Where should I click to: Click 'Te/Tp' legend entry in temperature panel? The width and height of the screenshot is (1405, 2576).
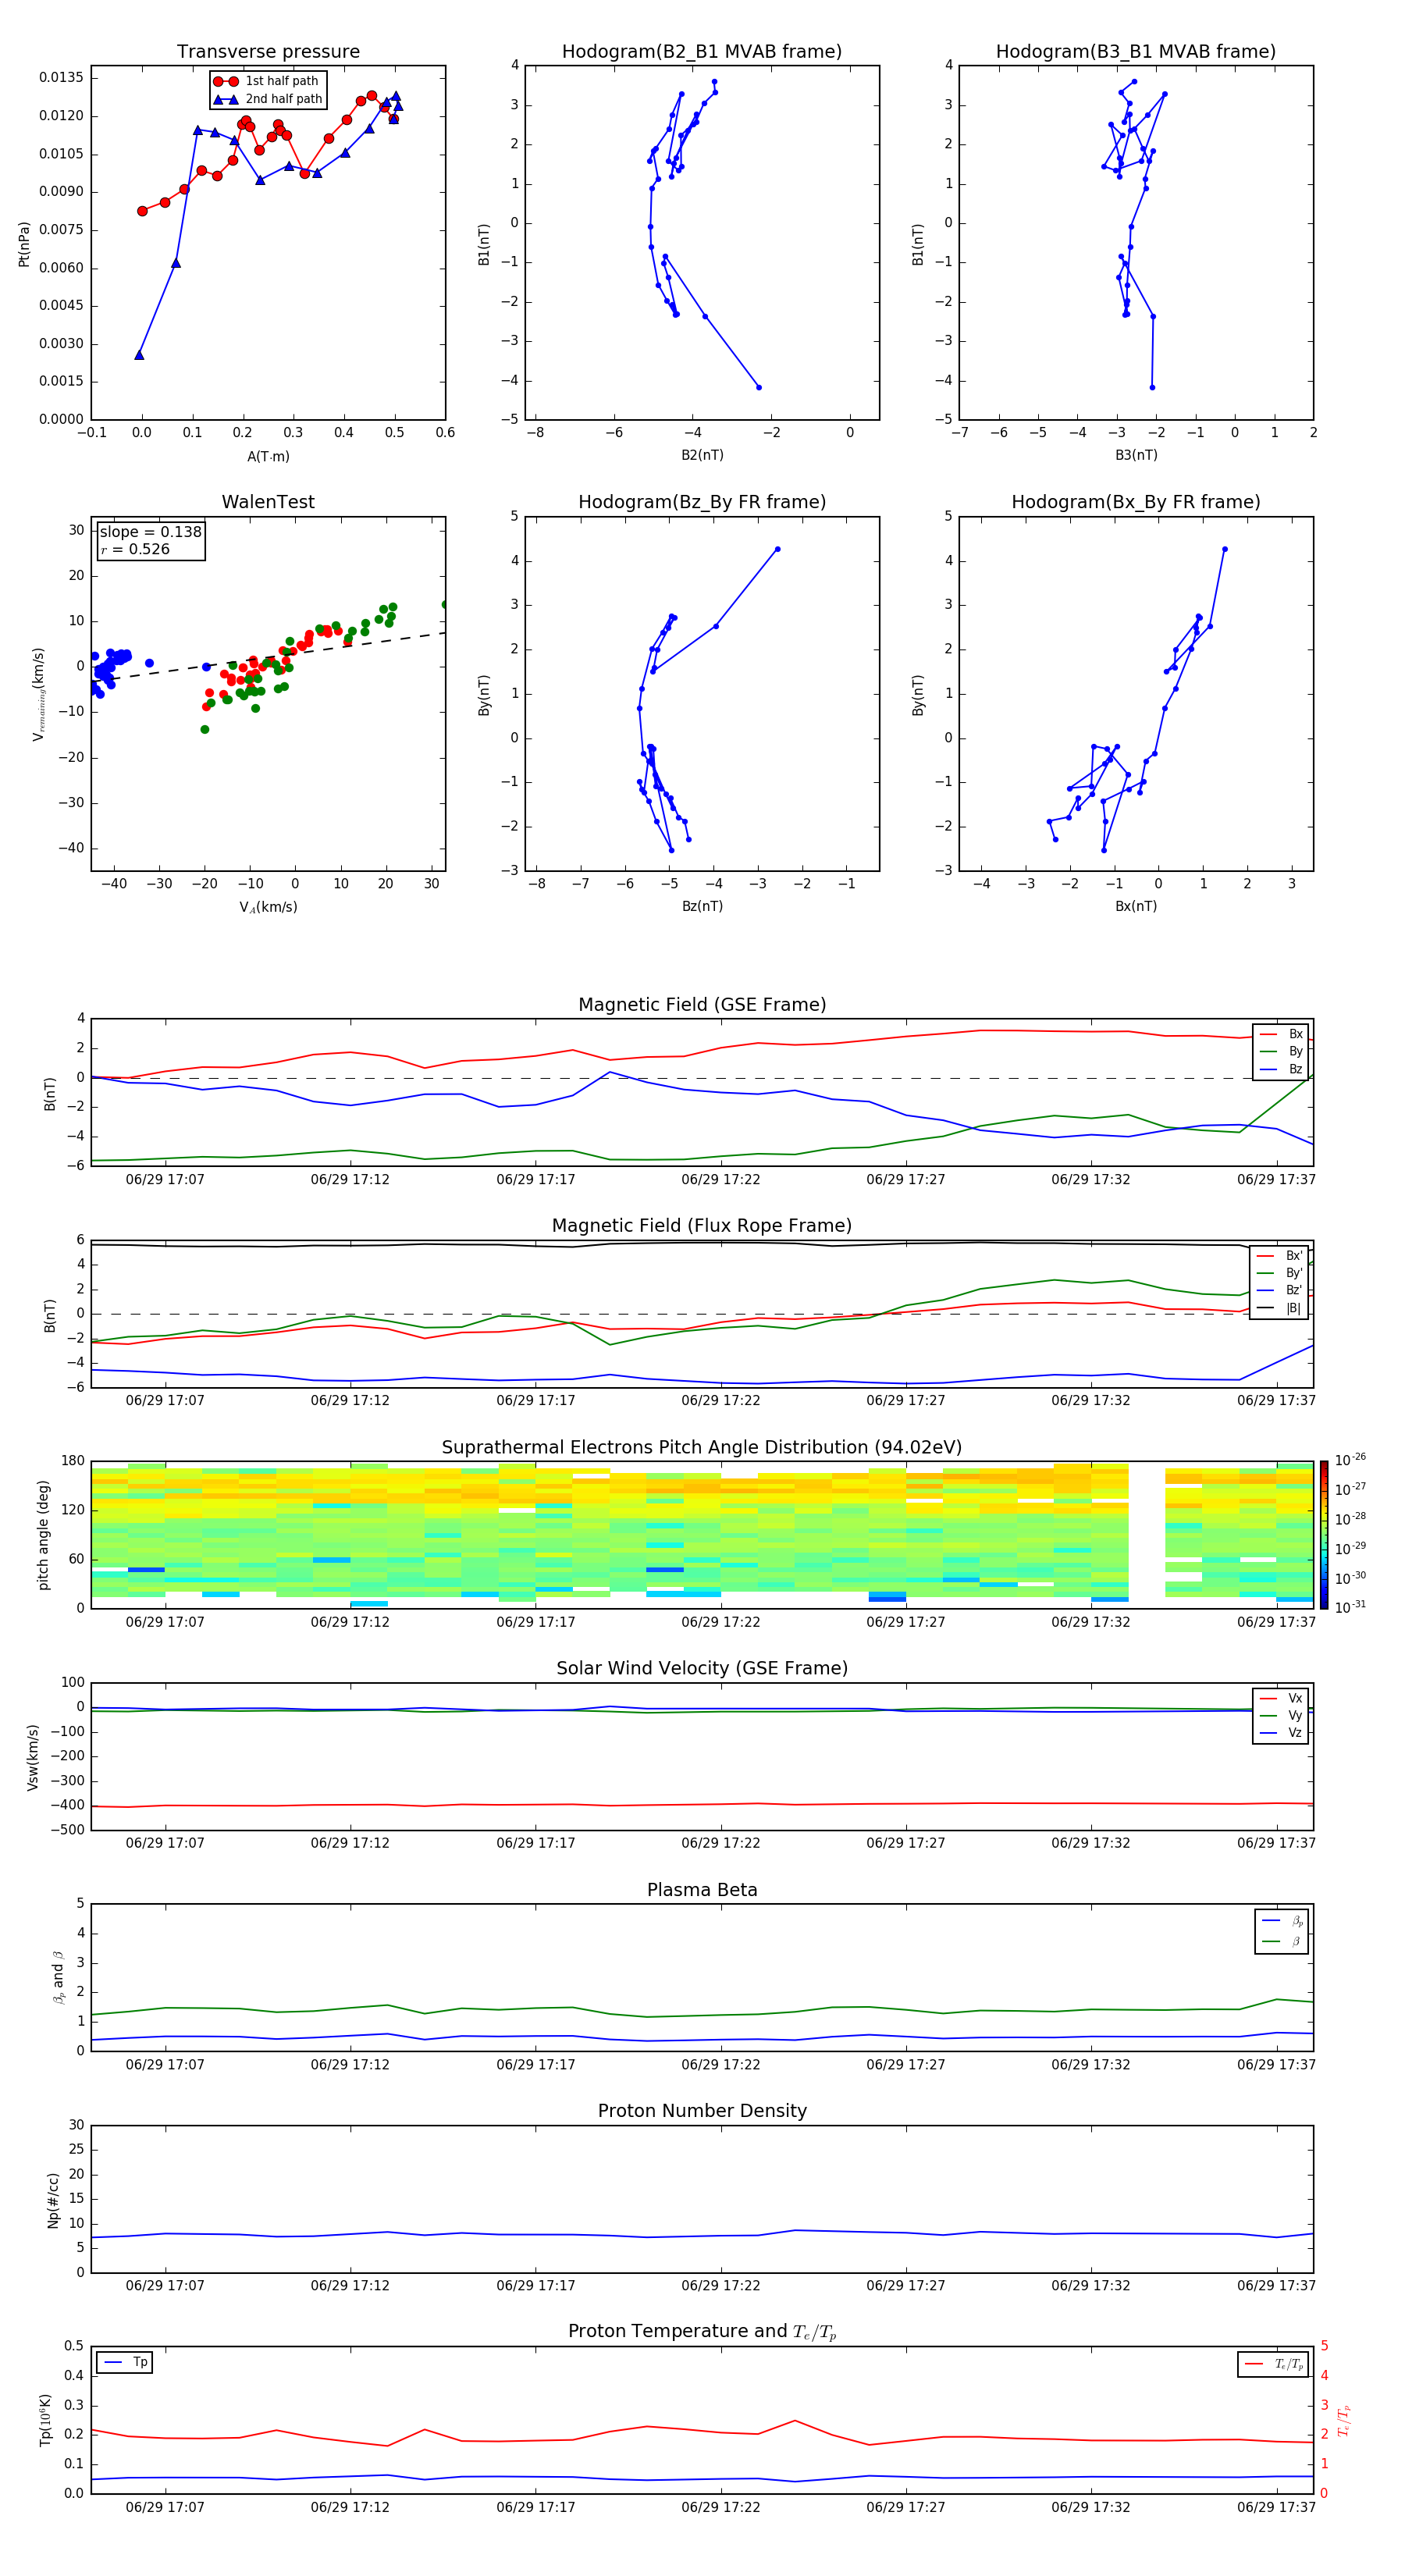coord(1275,2364)
